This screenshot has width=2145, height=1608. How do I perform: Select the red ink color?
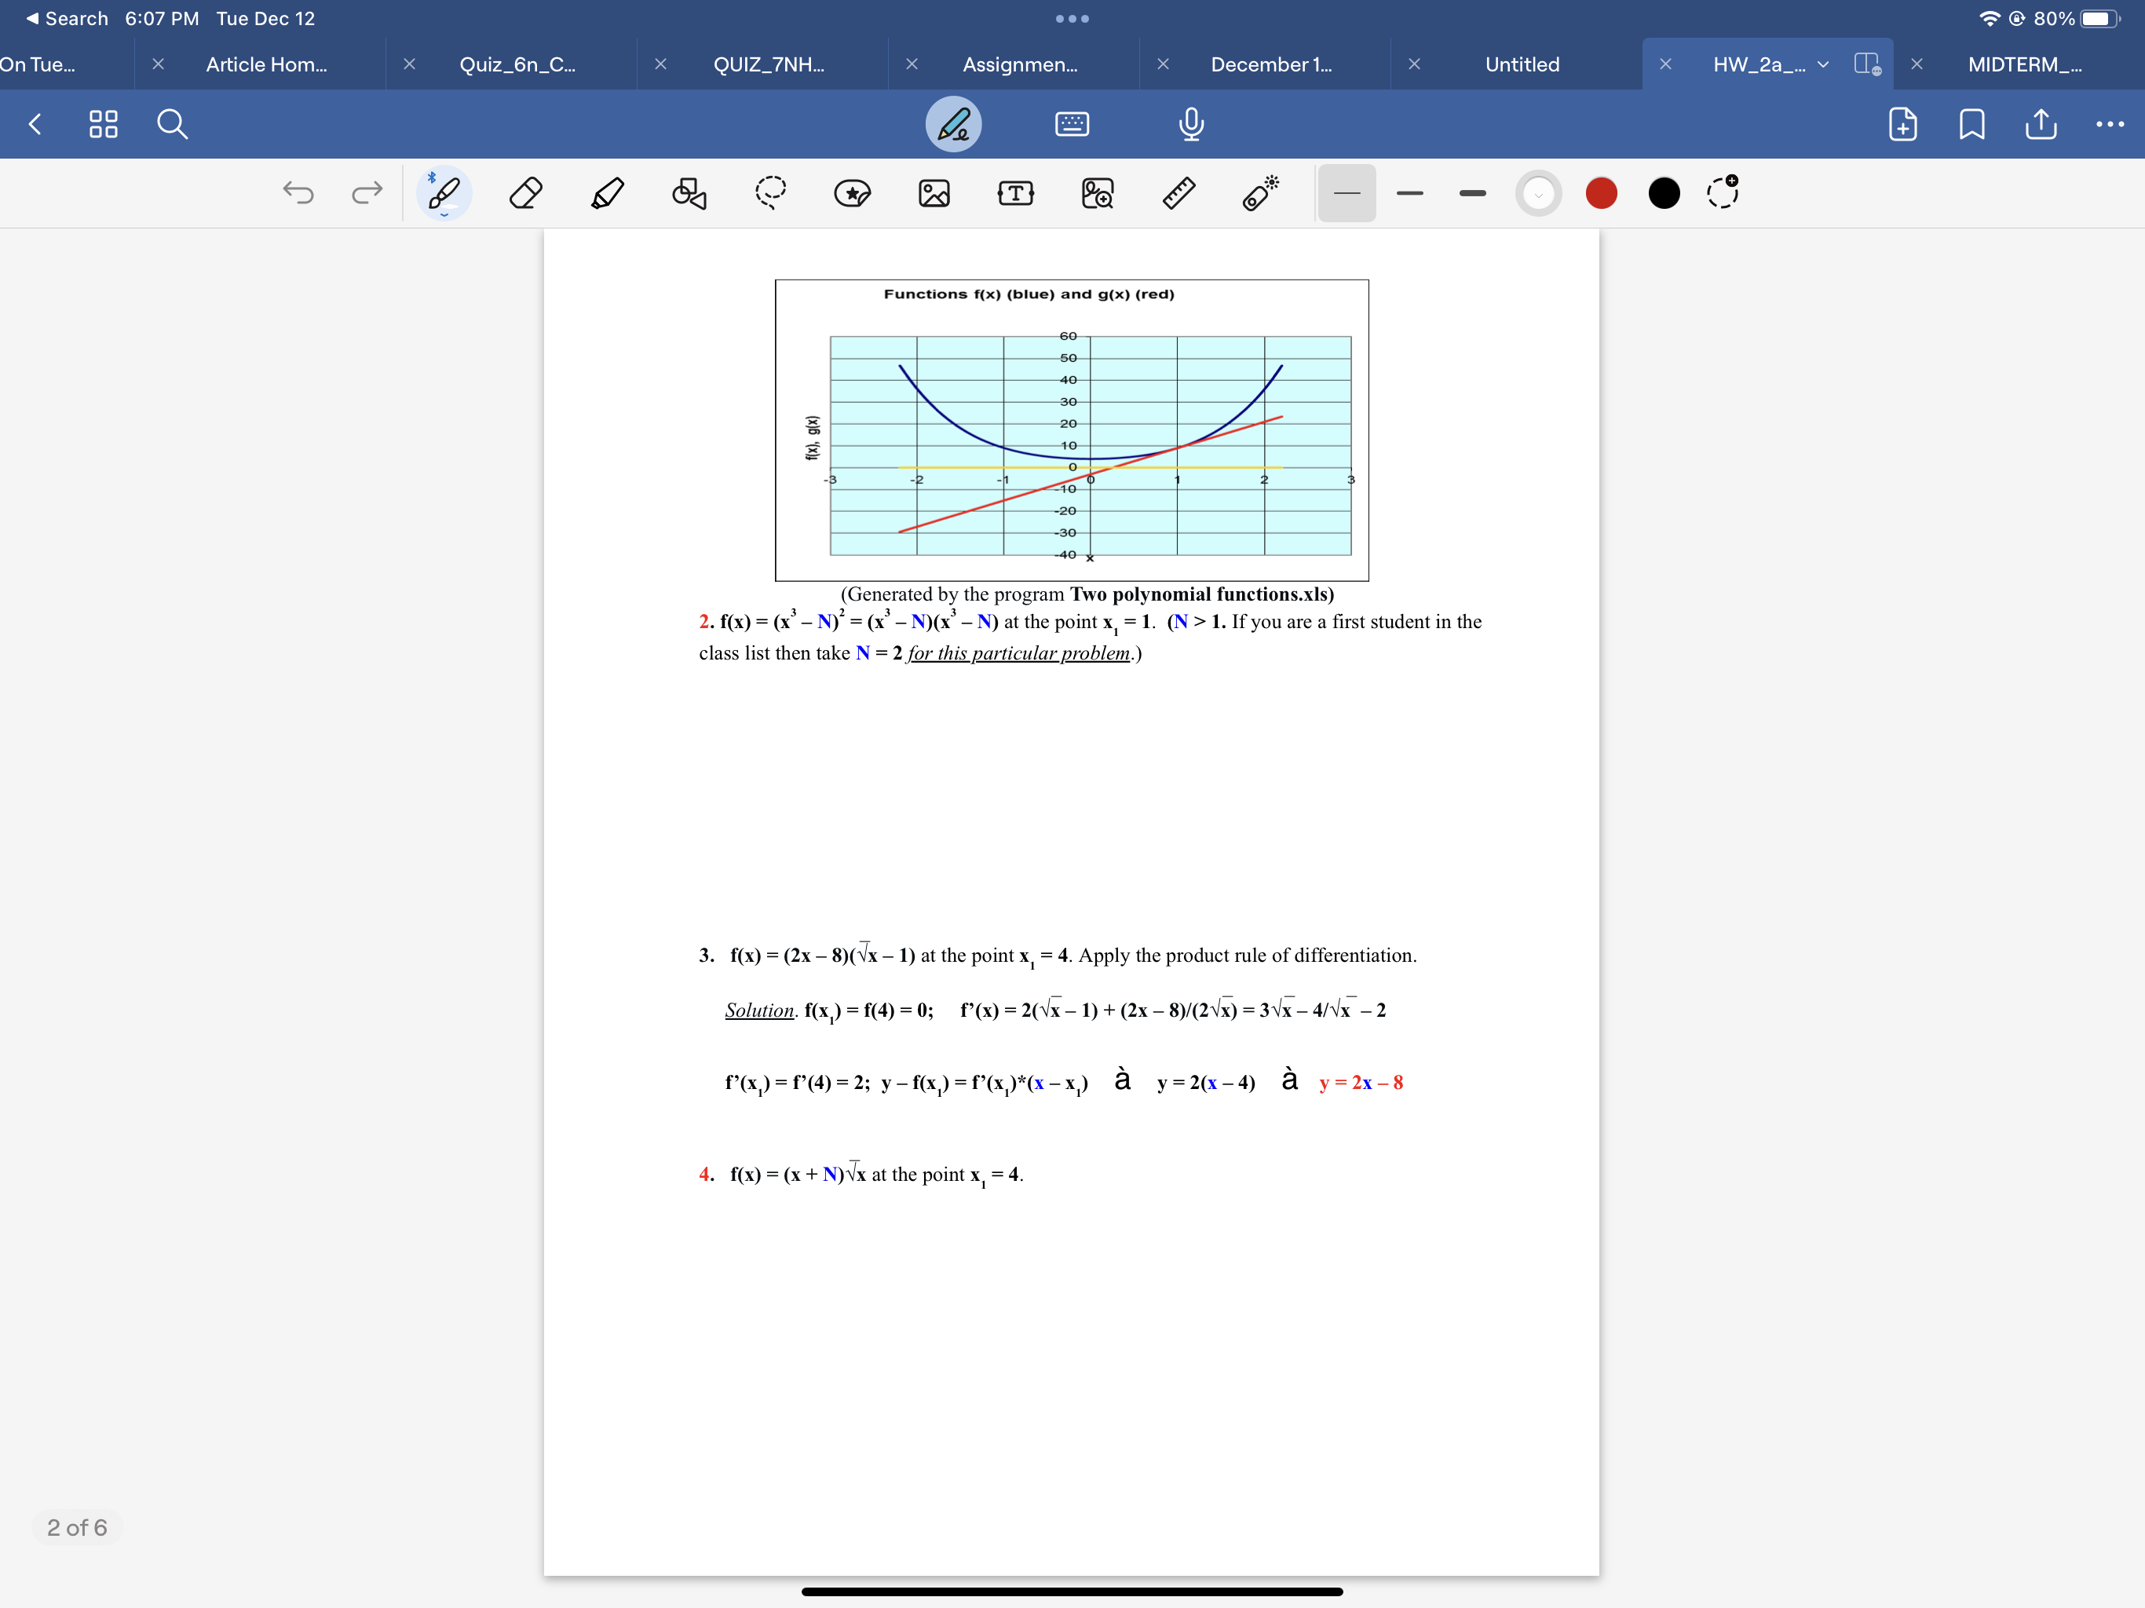pos(1601,193)
